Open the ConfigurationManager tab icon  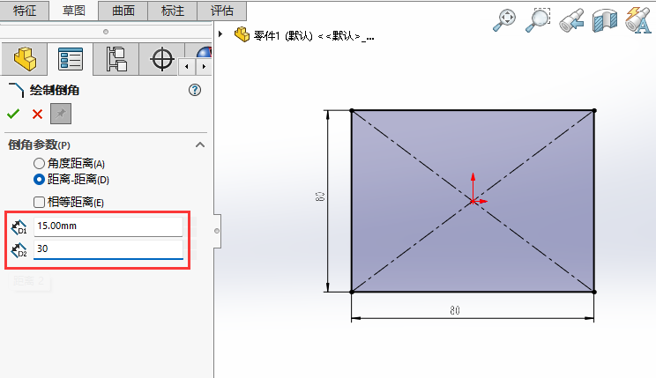116,59
